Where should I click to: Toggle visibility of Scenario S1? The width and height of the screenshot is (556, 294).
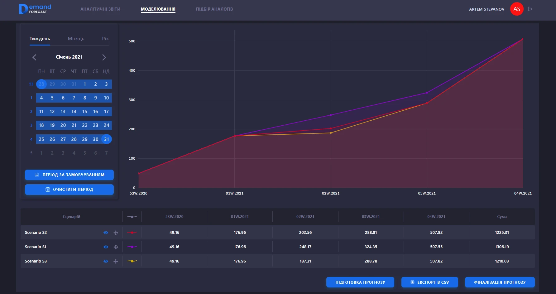coord(106,247)
